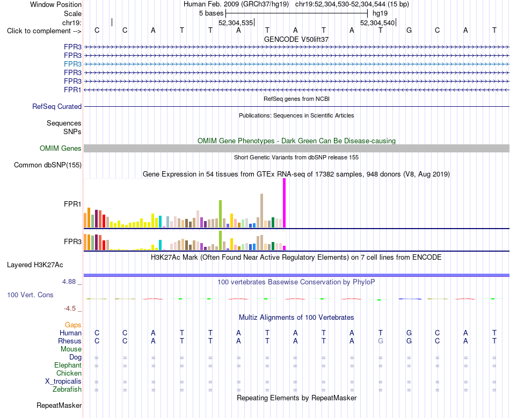Viewport: 510px width, 418px height.
Task: Click 'Multiz Alignments of 100 Vertebrates' title
Action: pyautogui.click(x=296, y=318)
